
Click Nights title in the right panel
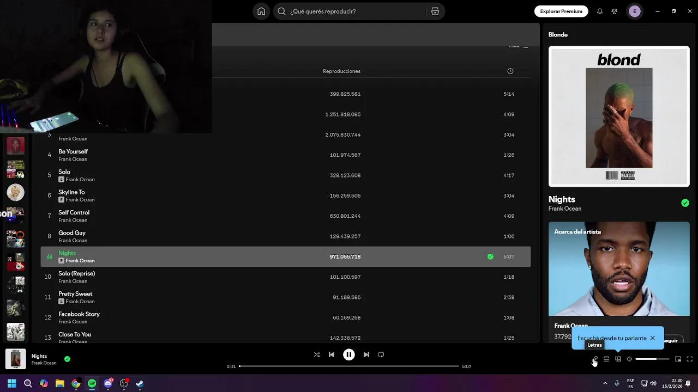[562, 199]
